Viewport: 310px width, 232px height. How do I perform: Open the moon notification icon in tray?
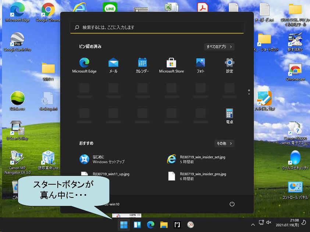[x=304, y=222]
